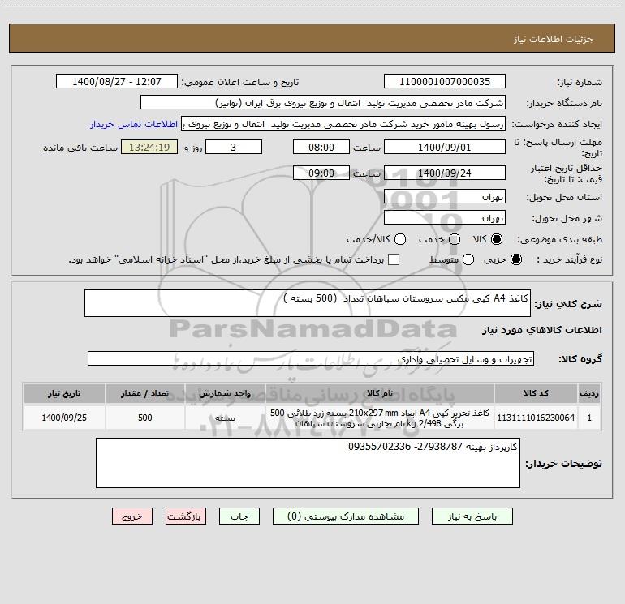The height and width of the screenshot is (604, 625).
Task: Click the response deadline date 1400/09/01
Action: click(445, 147)
